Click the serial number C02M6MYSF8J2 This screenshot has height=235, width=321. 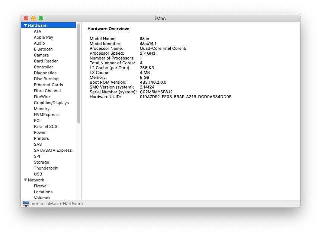click(x=156, y=92)
